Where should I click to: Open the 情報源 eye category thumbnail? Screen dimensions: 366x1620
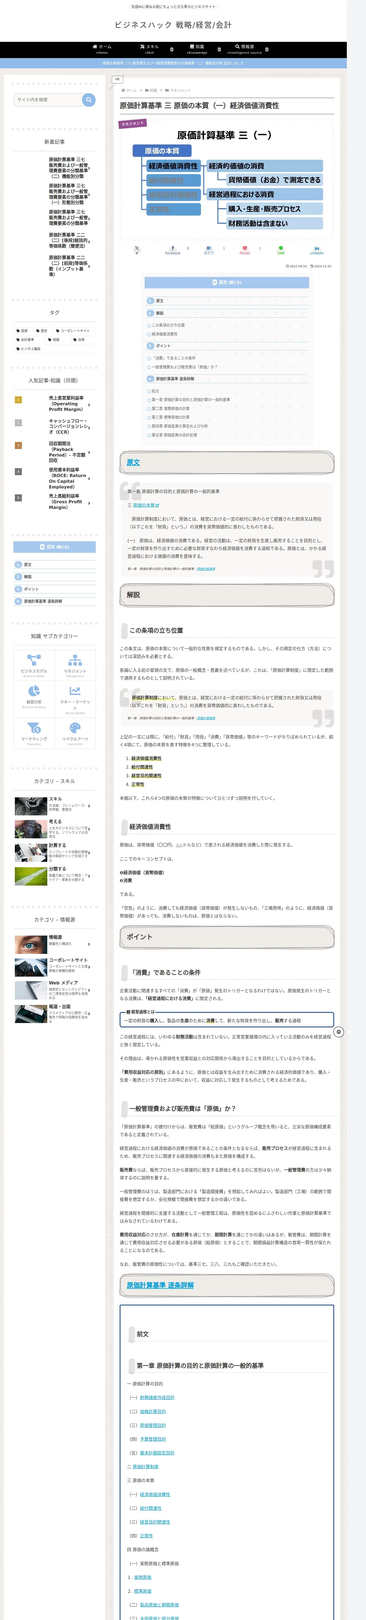click(31, 944)
